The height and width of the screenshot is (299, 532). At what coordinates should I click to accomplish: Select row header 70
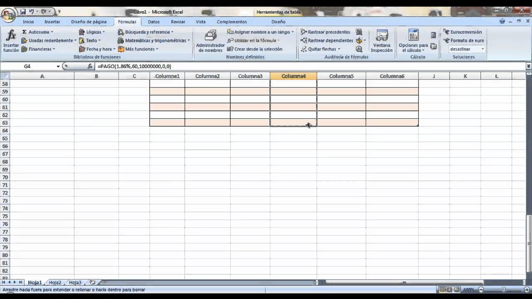pos(5,177)
